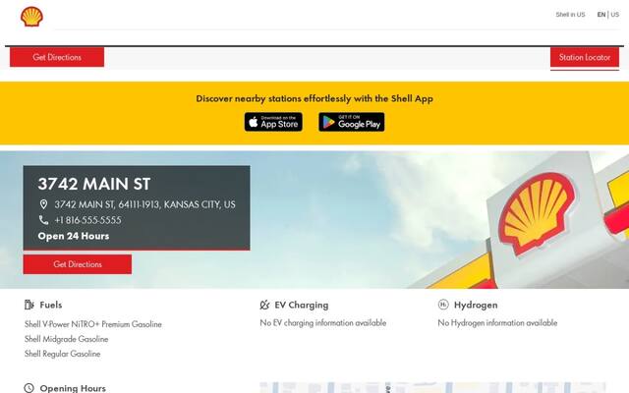
Task: Click Get Directions under the station card
Action: coord(78,264)
